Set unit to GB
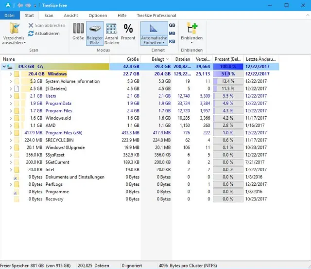 [172, 25]
